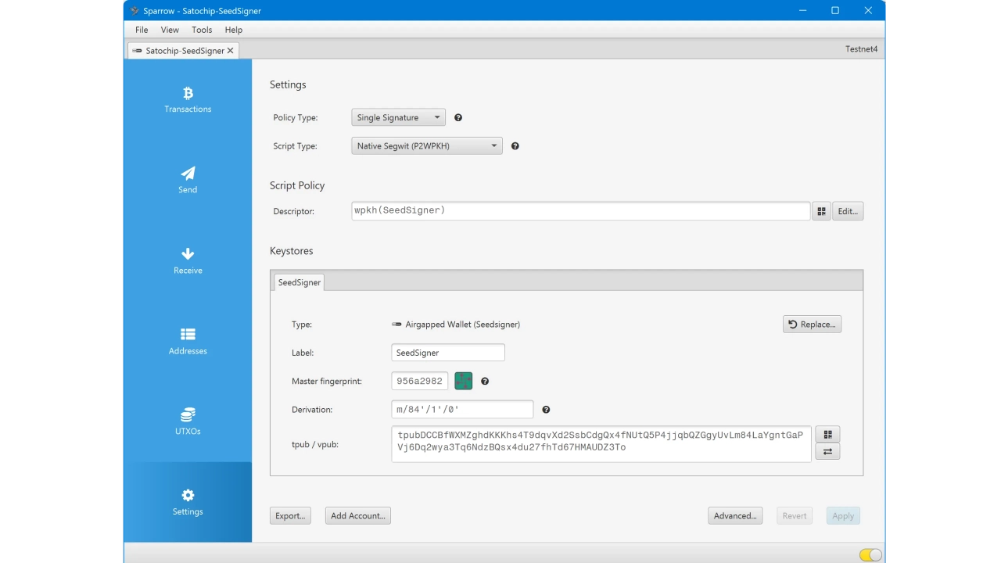1001x563 pixels.
Task: Click the Script Type help icon
Action: pyautogui.click(x=515, y=145)
